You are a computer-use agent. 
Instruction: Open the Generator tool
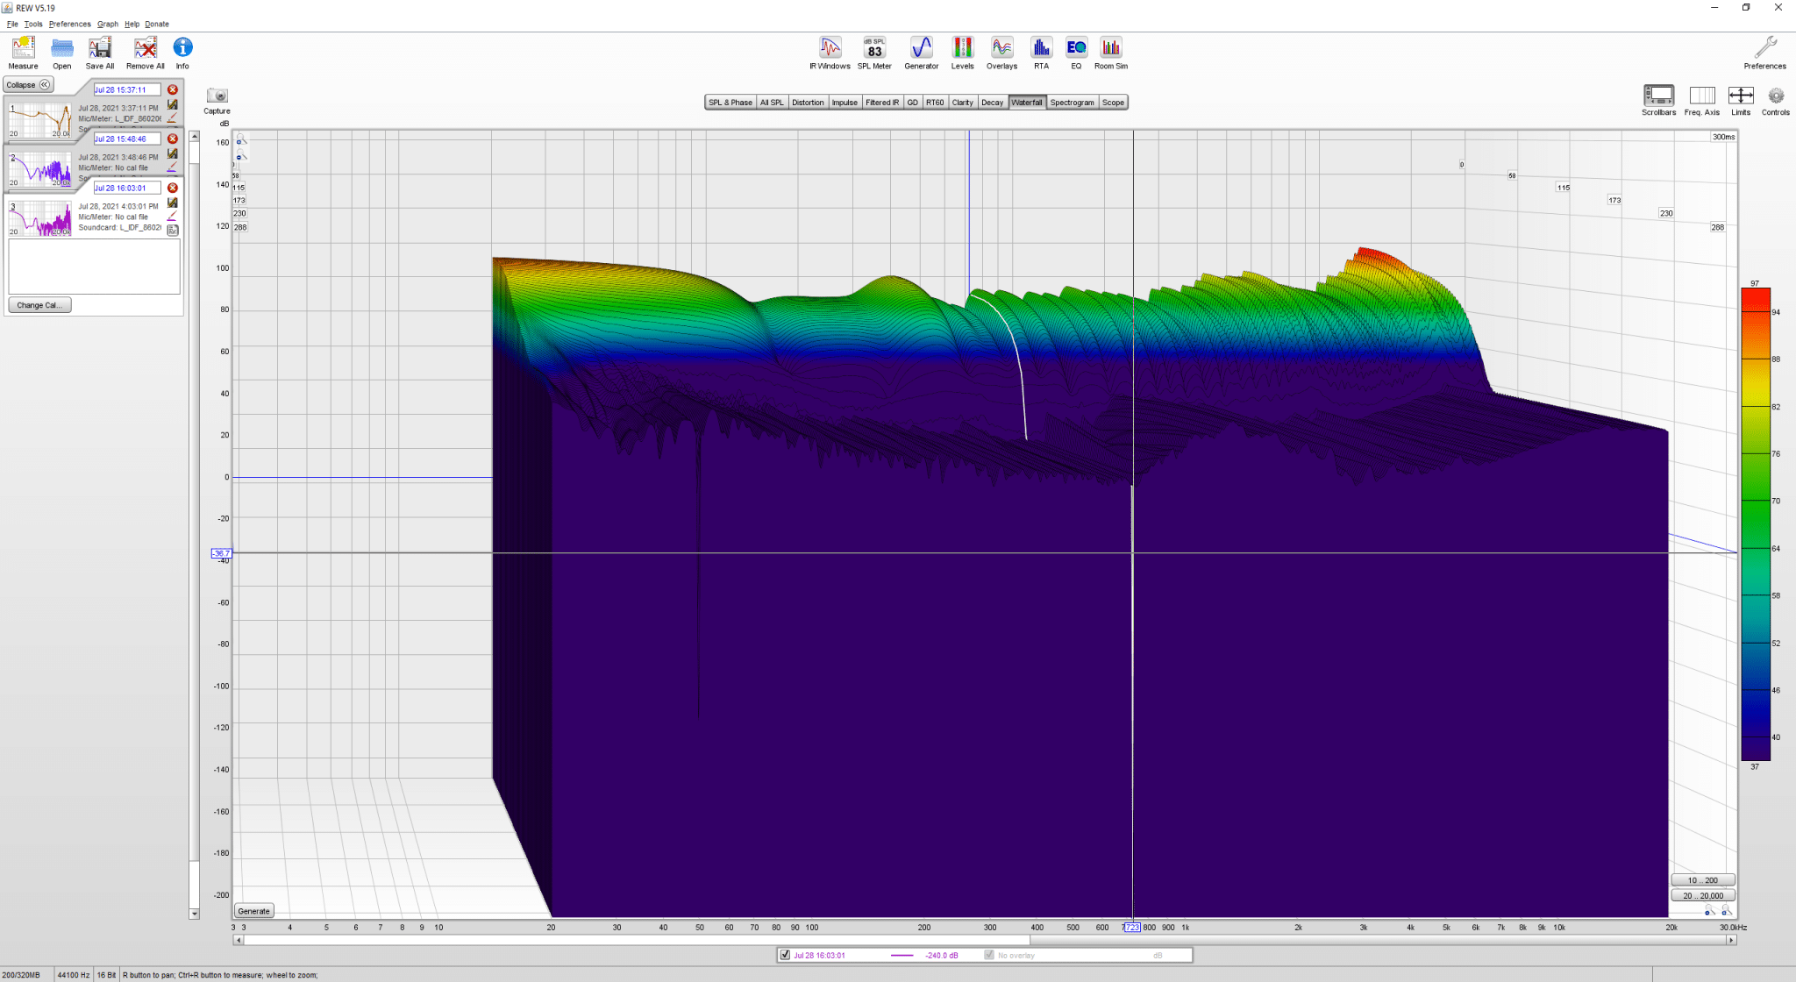921,53
